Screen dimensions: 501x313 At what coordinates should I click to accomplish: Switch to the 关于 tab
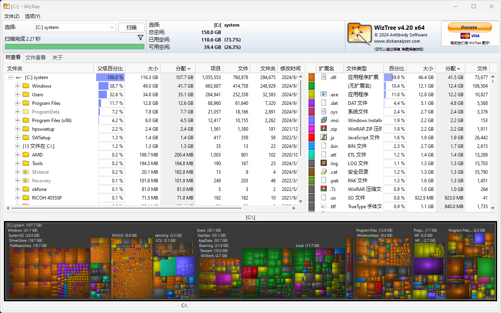tap(58, 58)
